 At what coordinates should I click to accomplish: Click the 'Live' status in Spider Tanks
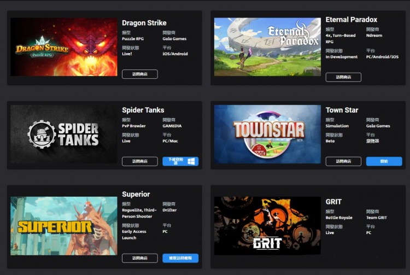coord(126,141)
